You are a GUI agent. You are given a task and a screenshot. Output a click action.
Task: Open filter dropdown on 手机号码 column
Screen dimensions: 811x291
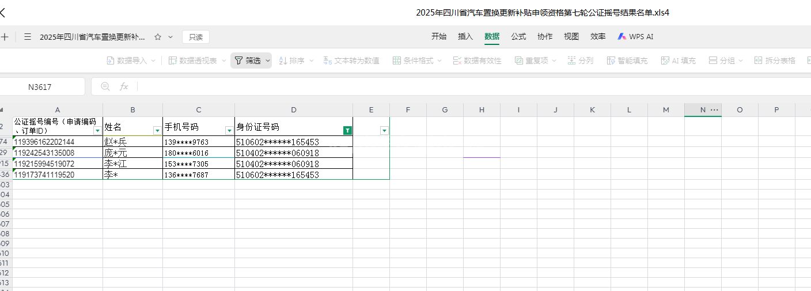[x=229, y=131]
